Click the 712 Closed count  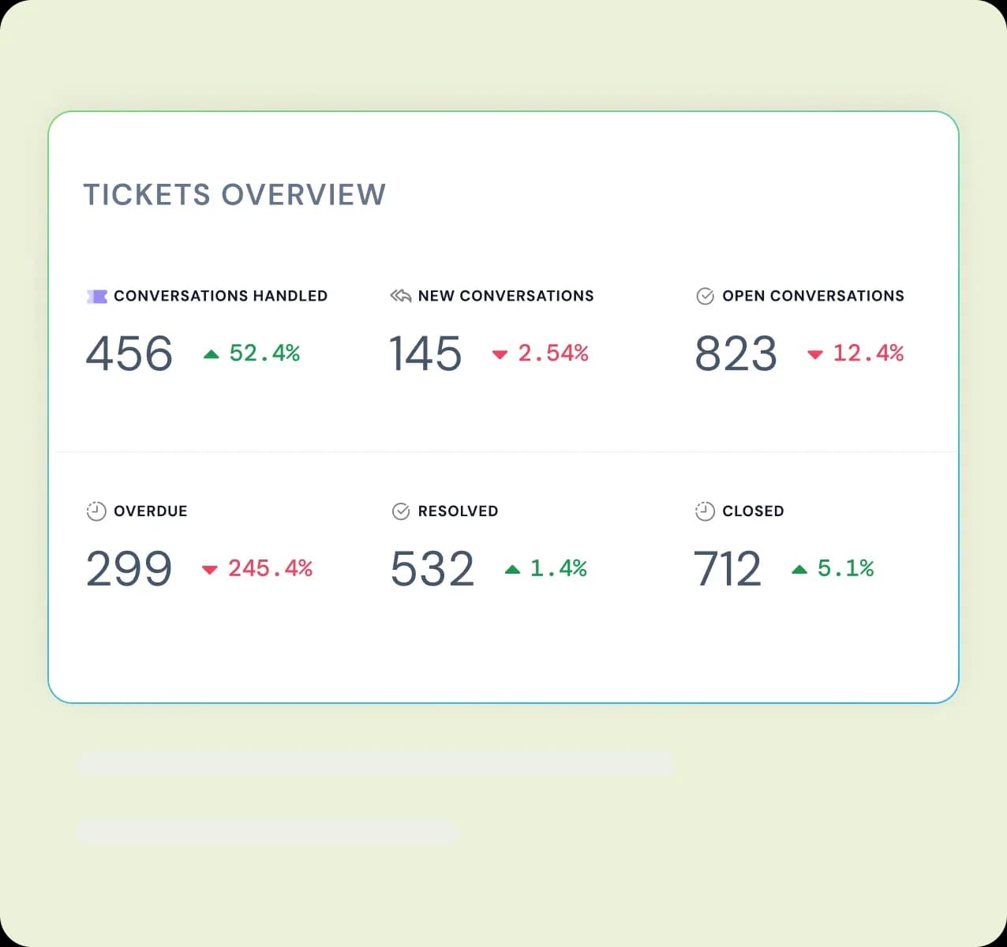click(728, 568)
